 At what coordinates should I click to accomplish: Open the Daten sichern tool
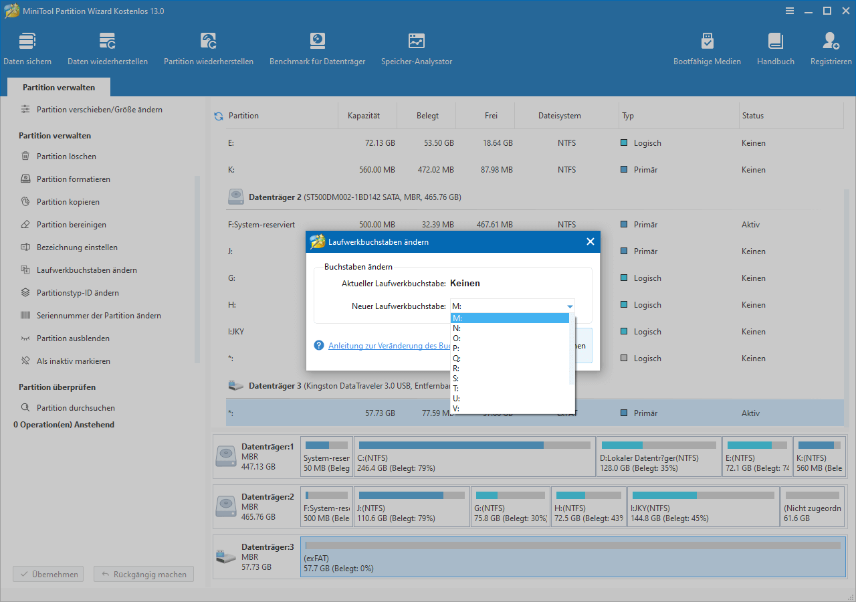27,47
